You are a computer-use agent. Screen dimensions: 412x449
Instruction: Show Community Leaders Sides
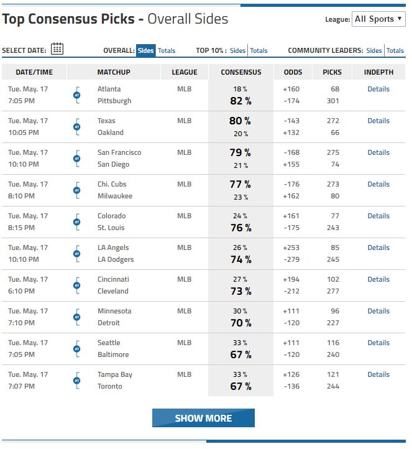(374, 50)
